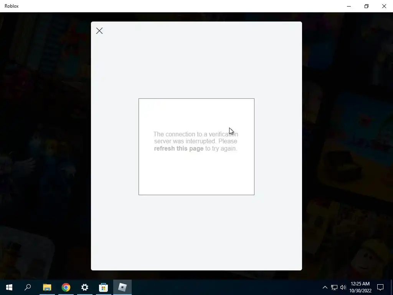Click the bold 'refresh this page' text
The image size is (393, 295).
tap(179, 149)
